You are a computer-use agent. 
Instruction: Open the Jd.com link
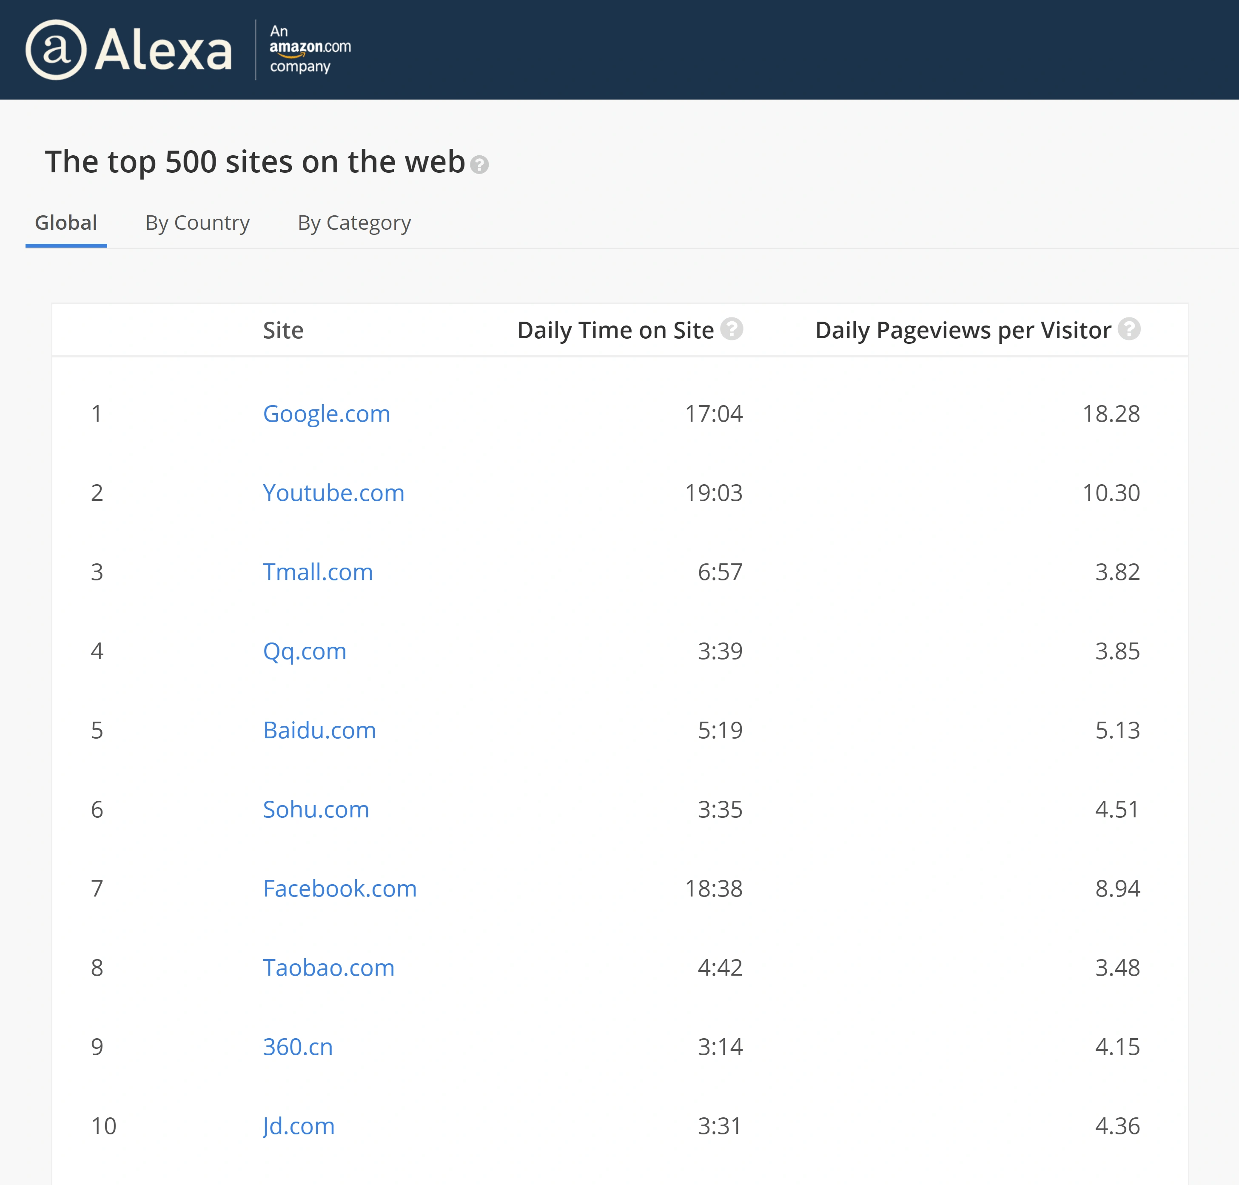[299, 1126]
